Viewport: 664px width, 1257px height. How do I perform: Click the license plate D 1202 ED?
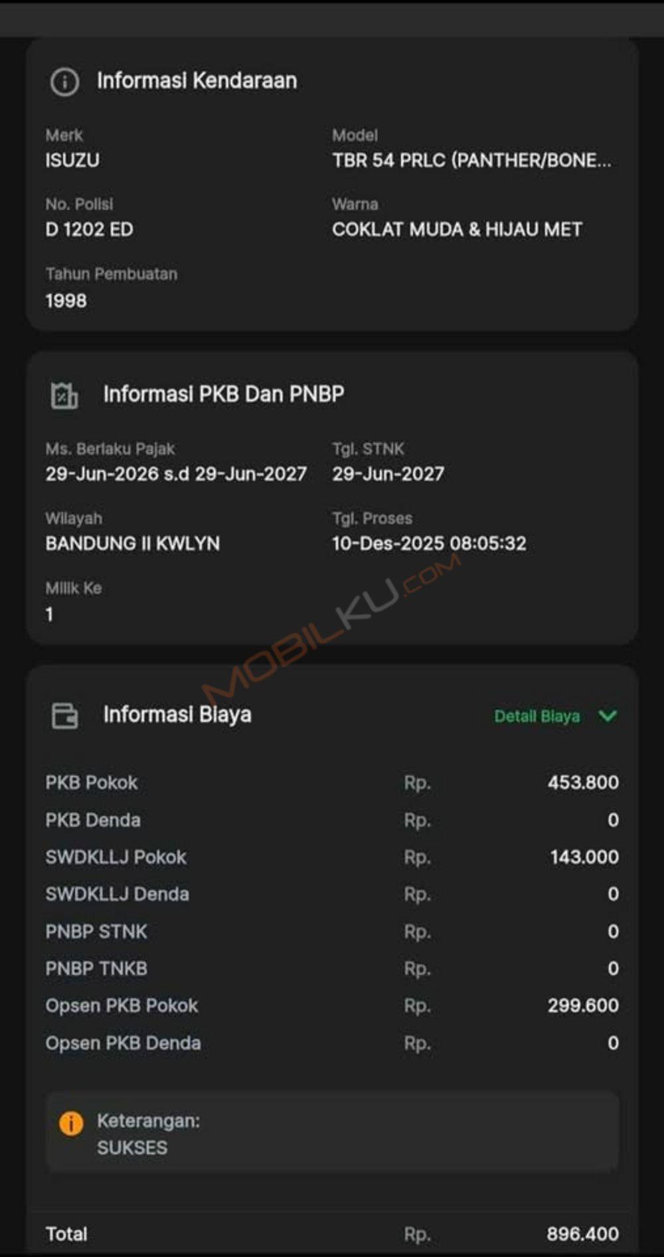(89, 230)
